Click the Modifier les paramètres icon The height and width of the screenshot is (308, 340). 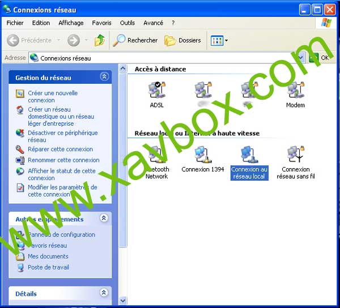coord(20,187)
